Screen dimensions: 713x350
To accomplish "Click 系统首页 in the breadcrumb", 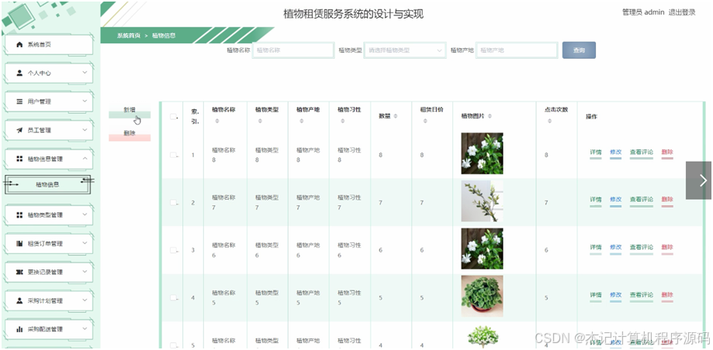I will [x=129, y=36].
